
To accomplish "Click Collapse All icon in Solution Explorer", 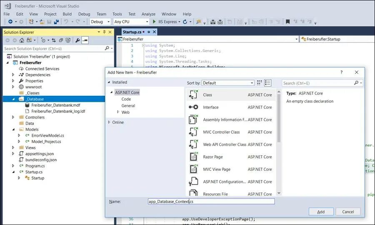I will pyautogui.click(x=61, y=40).
